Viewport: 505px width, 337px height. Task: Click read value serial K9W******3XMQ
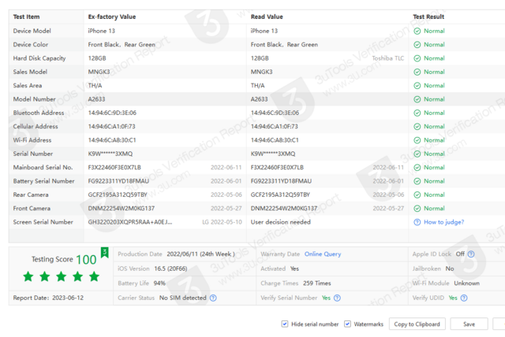(273, 154)
